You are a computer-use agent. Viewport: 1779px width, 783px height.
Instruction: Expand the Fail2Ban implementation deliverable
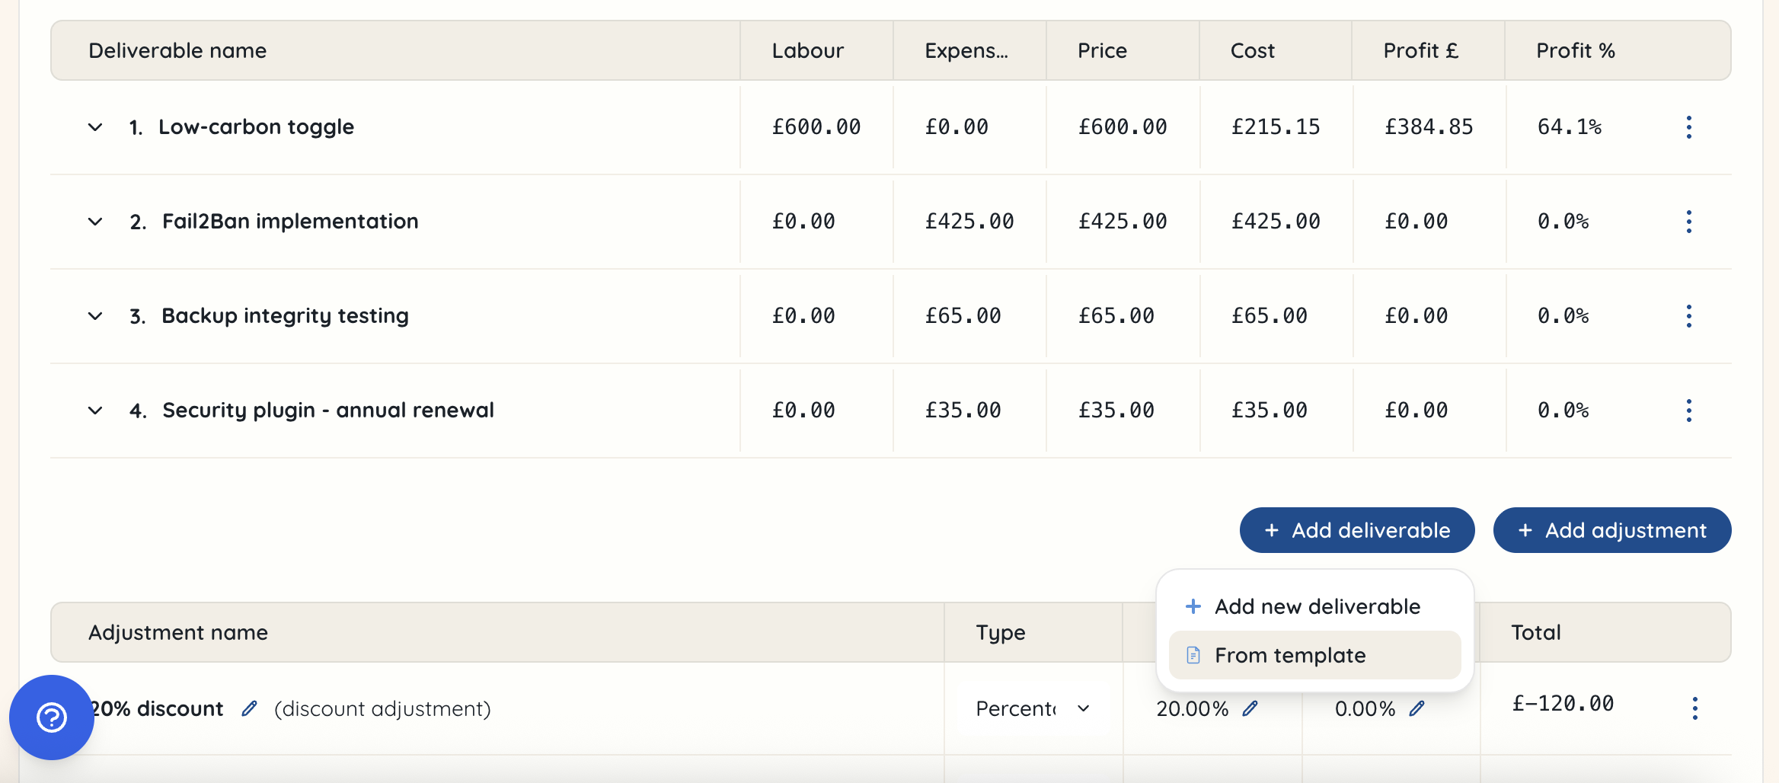[x=94, y=222]
